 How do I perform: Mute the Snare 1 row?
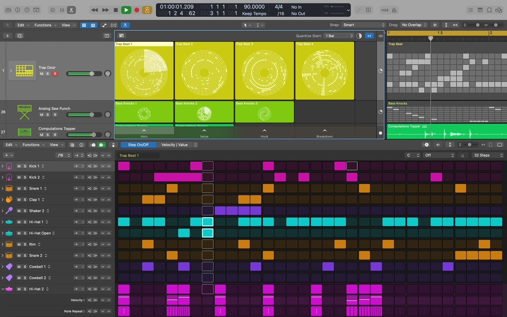point(19,188)
